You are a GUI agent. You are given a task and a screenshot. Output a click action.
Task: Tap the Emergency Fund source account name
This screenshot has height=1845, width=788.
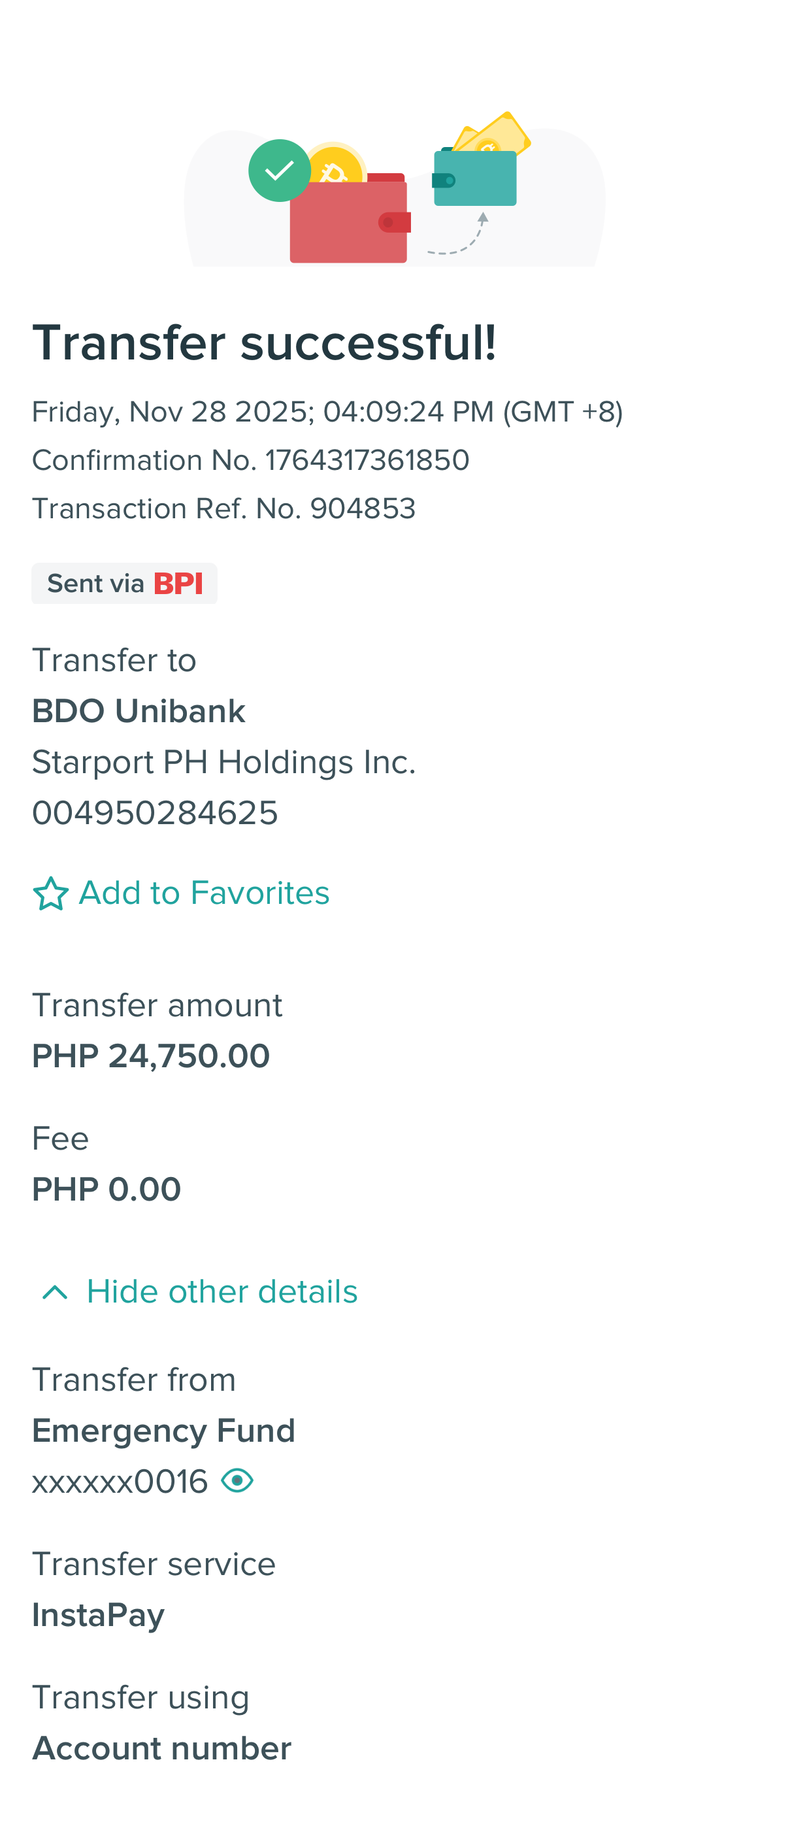tap(163, 1430)
